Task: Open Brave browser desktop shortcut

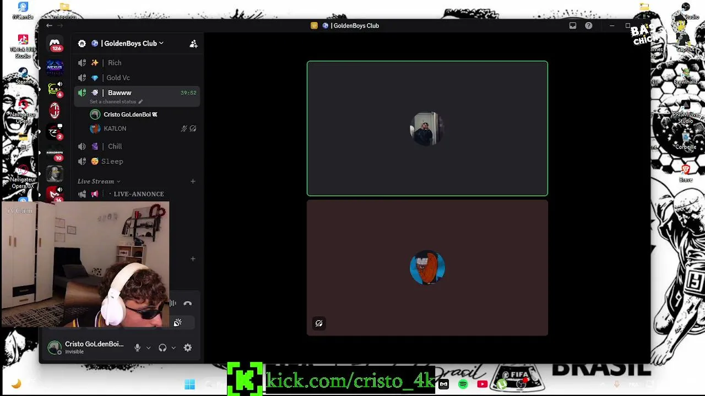Action: 686,173
